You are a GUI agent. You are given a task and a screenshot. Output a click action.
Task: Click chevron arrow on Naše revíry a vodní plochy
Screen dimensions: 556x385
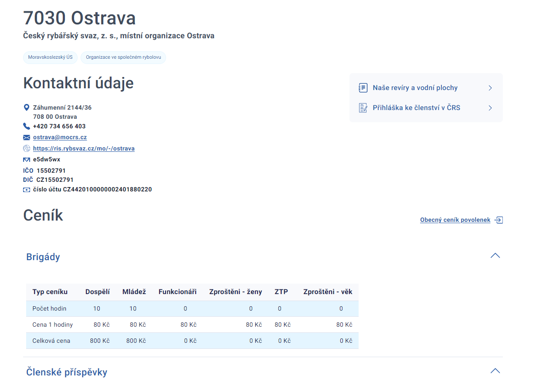click(490, 88)
